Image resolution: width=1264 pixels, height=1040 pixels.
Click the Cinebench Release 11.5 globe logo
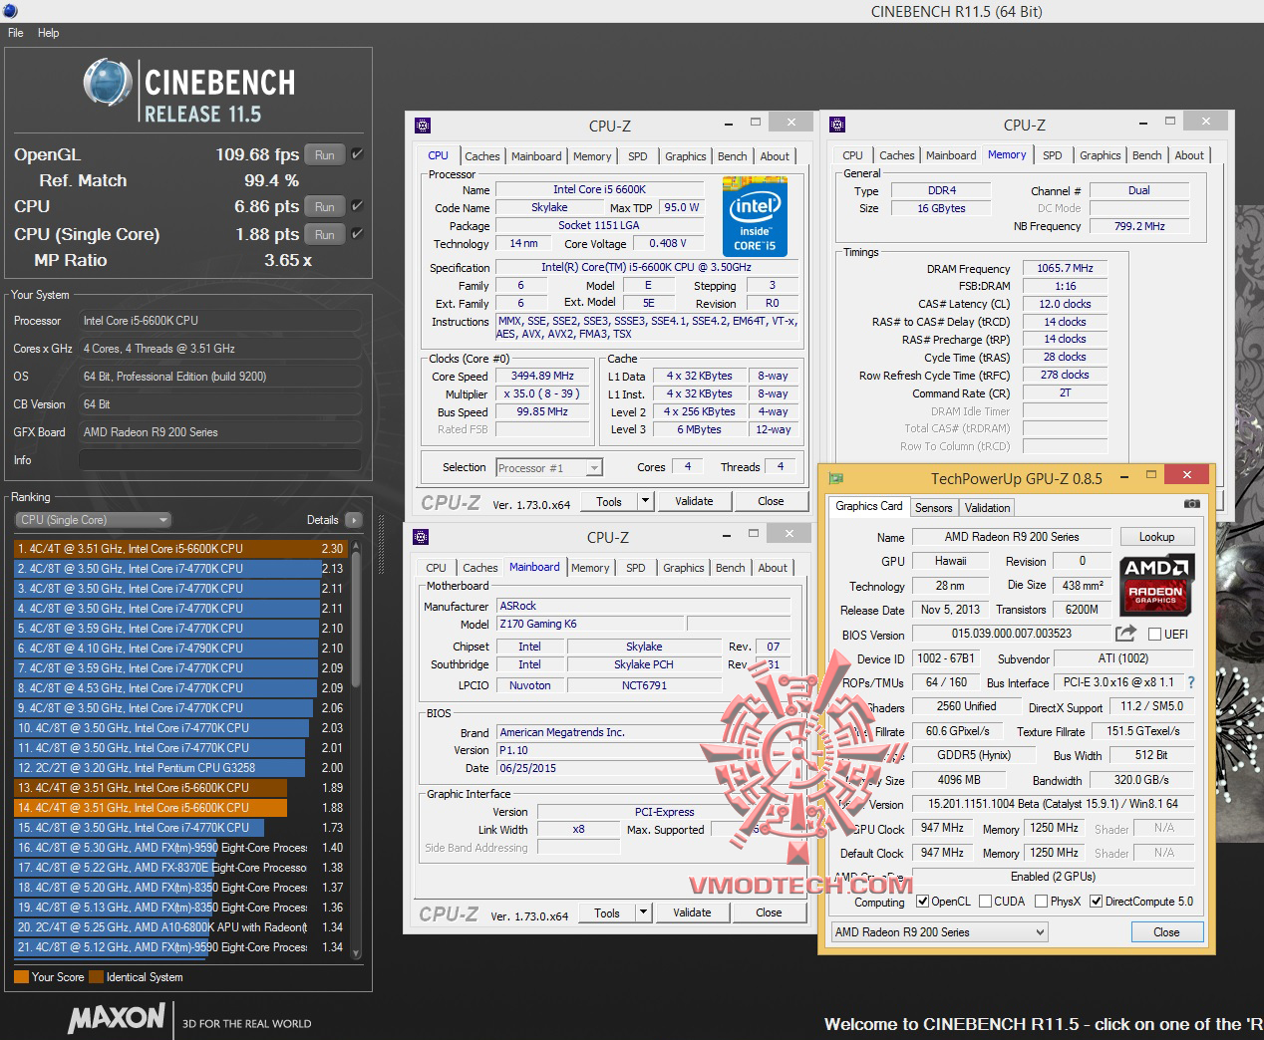coord(109,82)
